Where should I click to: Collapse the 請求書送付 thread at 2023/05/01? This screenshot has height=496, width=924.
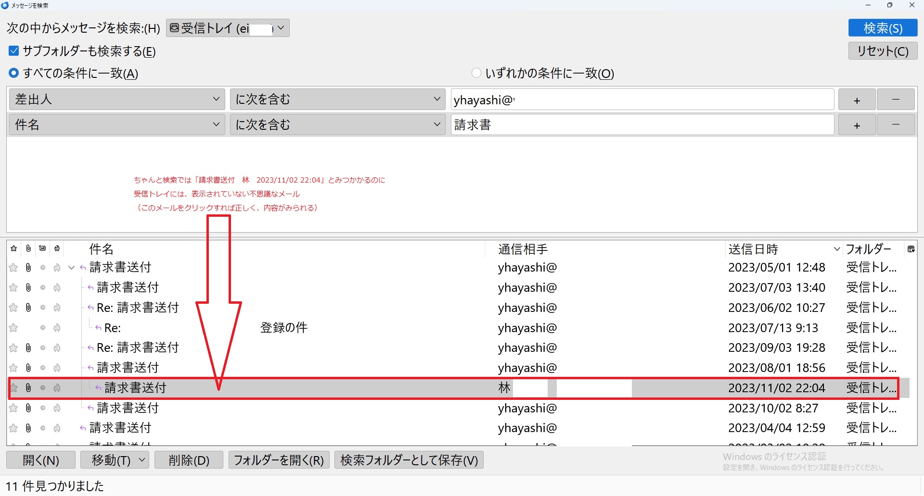coord(72,268)
